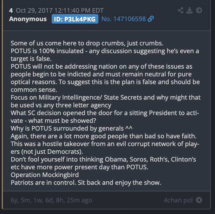Image resolution: width=215 pixels, height=214 pixels.
Task: Open the No. 147106598 post link
Action: click(x=124, y=19)
